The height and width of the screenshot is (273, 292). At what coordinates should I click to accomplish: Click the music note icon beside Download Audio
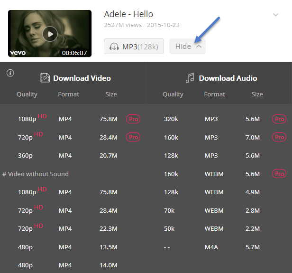pos(190,78)
